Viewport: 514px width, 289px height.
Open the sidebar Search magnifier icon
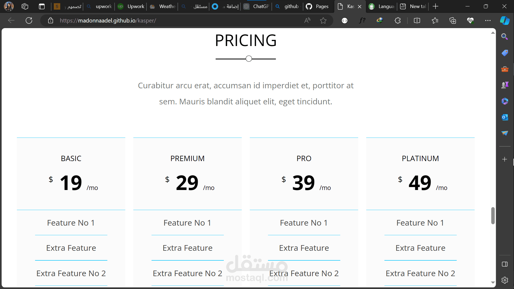(505, 37)
